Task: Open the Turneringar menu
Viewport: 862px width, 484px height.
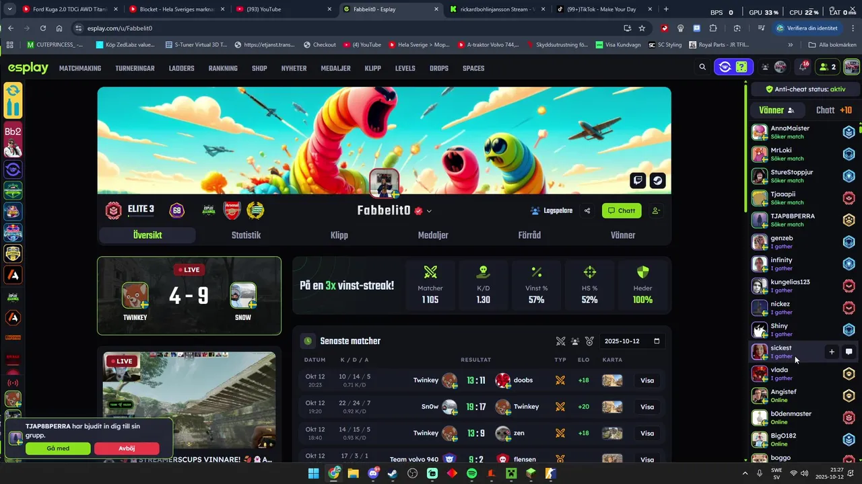Action: [135, 68]
